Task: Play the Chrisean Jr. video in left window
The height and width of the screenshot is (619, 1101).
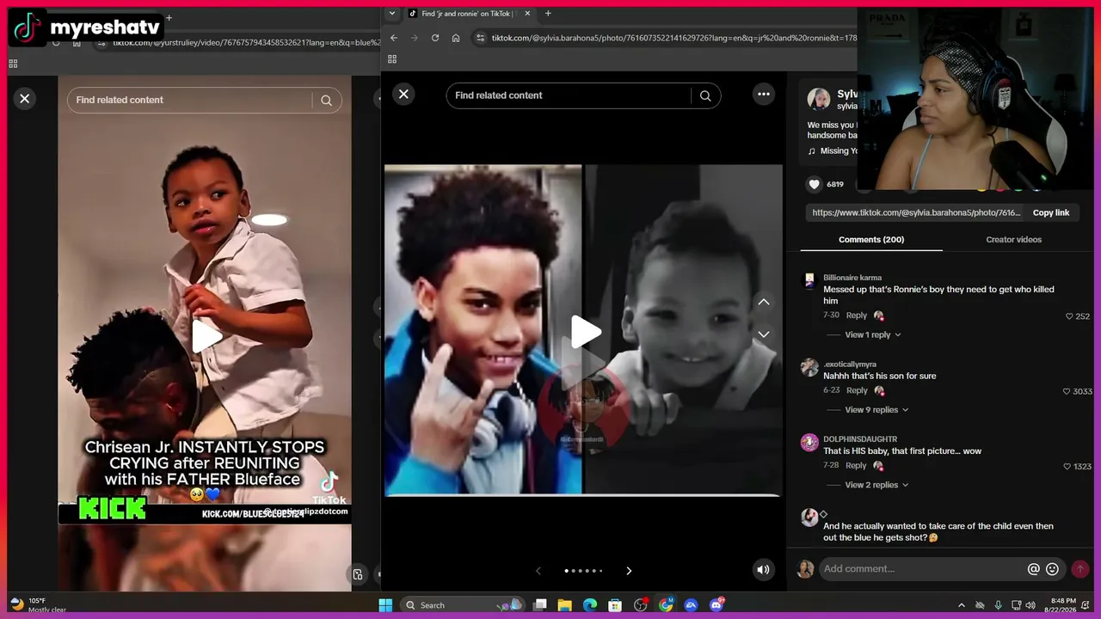Action: tap(206, 335)
